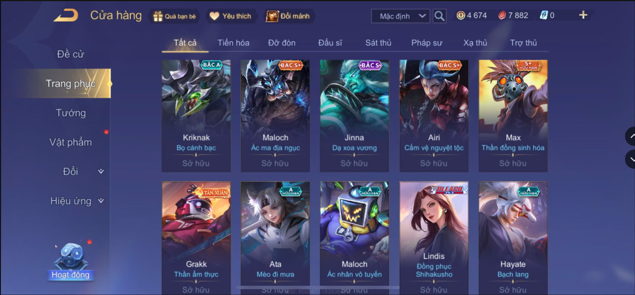Select the Airi Cấm vệ nguyệt tộc skin
The width and height of the screenshot is (635, 295).
tap(434, 116)
